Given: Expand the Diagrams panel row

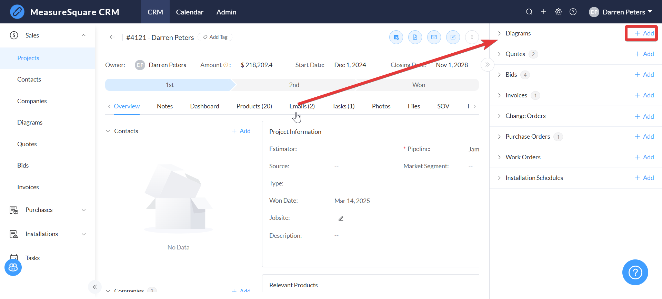Looking at the screenshot, I should tap(499, 33).
